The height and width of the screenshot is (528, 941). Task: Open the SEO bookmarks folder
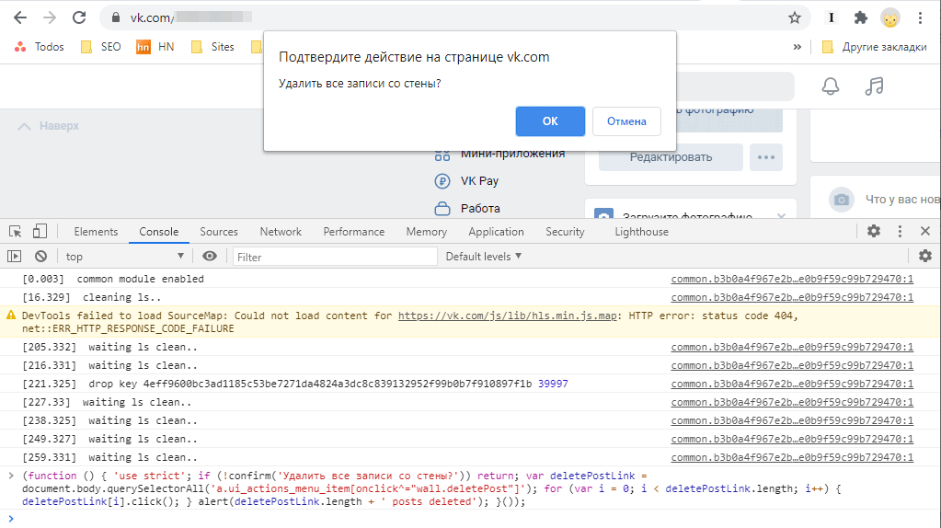click(x=101, y=47)
